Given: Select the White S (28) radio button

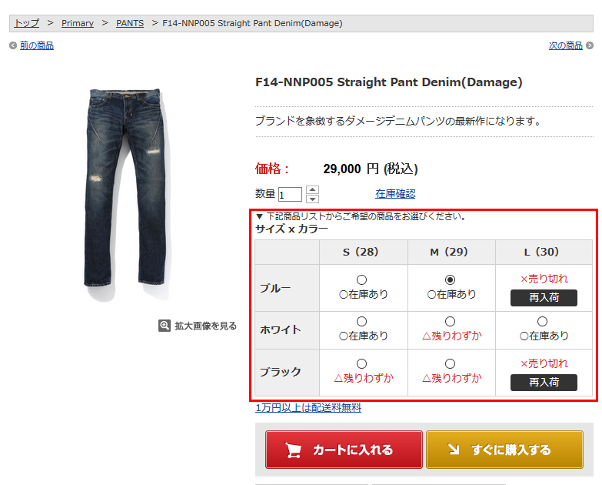Looking at the screenshot, I should [x=361, y=321].
